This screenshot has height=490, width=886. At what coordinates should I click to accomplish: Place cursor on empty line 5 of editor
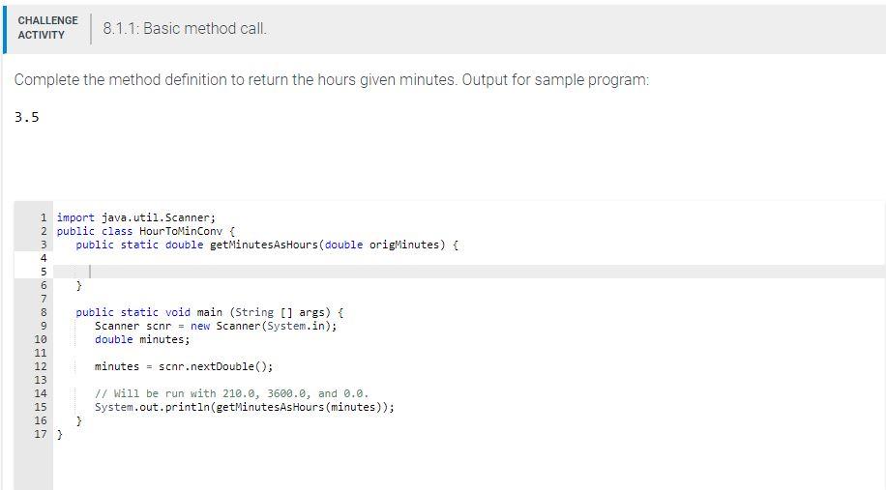(469, 272)
